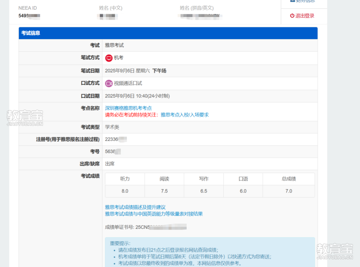The image size is (360, 267).
Task: Select the 口语 score cell showing 6.0
Action: [x=243, y=191]
